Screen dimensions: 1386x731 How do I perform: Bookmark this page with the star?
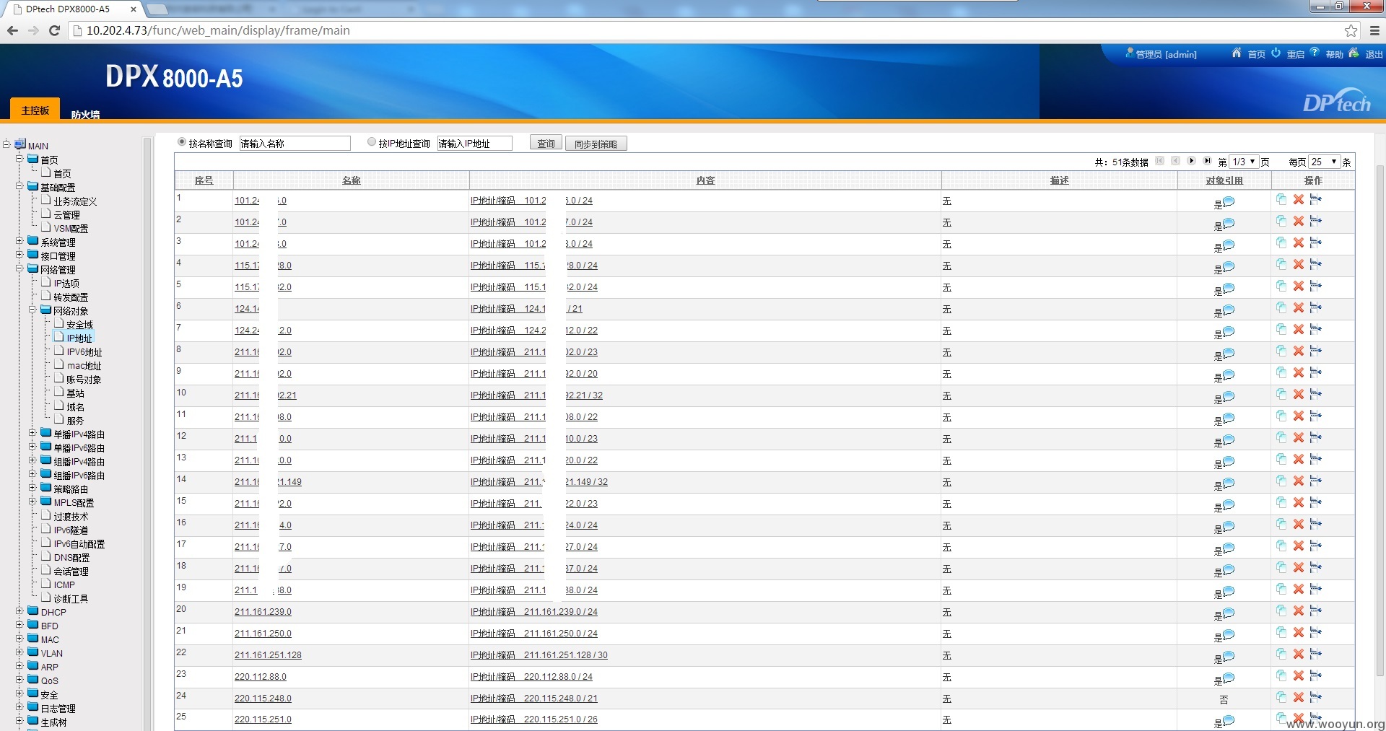click(1351, 30)
